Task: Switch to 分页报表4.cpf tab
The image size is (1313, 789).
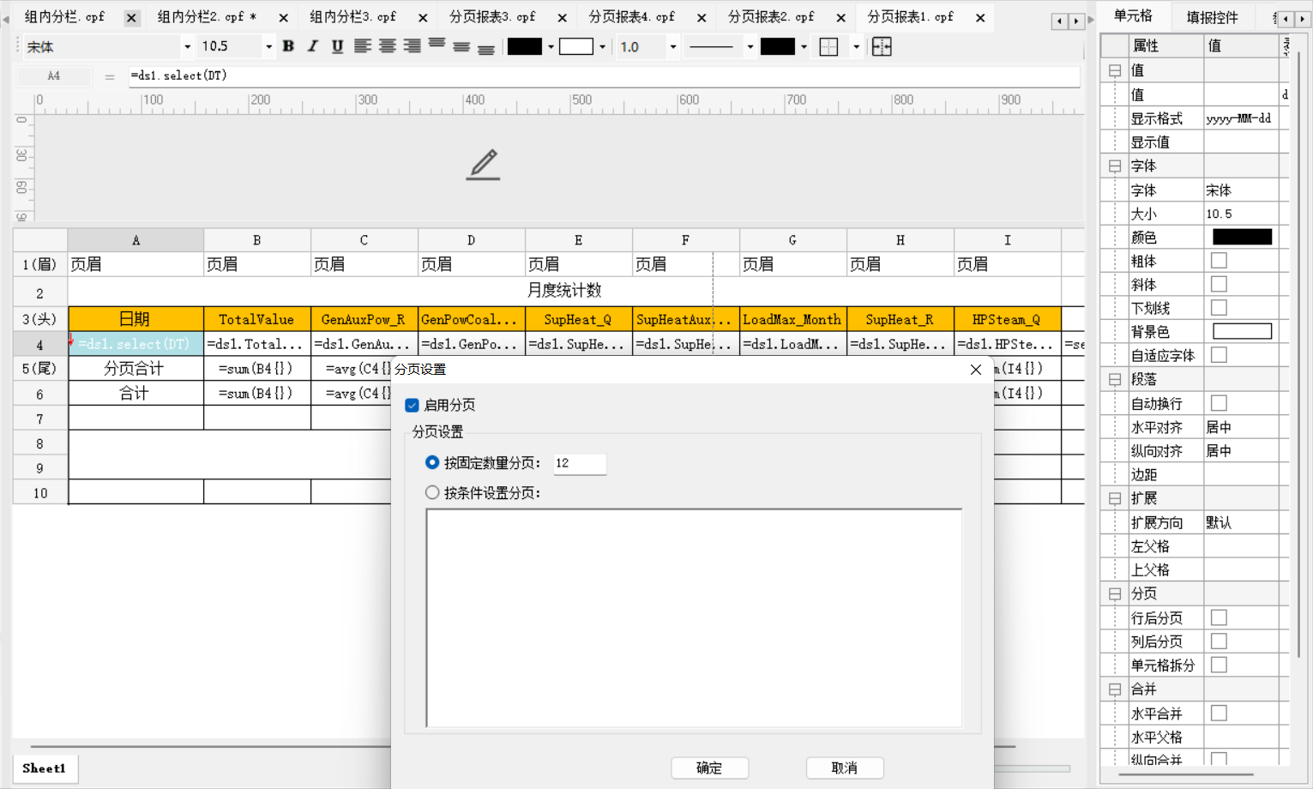Action: pos(631,16)
